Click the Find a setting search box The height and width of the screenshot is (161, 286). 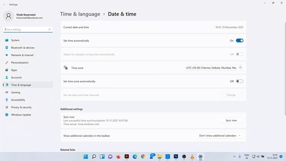point(28,30)
